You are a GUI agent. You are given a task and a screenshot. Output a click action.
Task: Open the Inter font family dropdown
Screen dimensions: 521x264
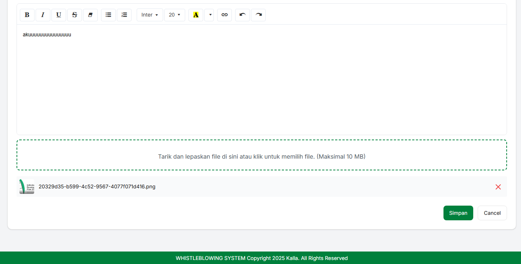coord(150,15)
